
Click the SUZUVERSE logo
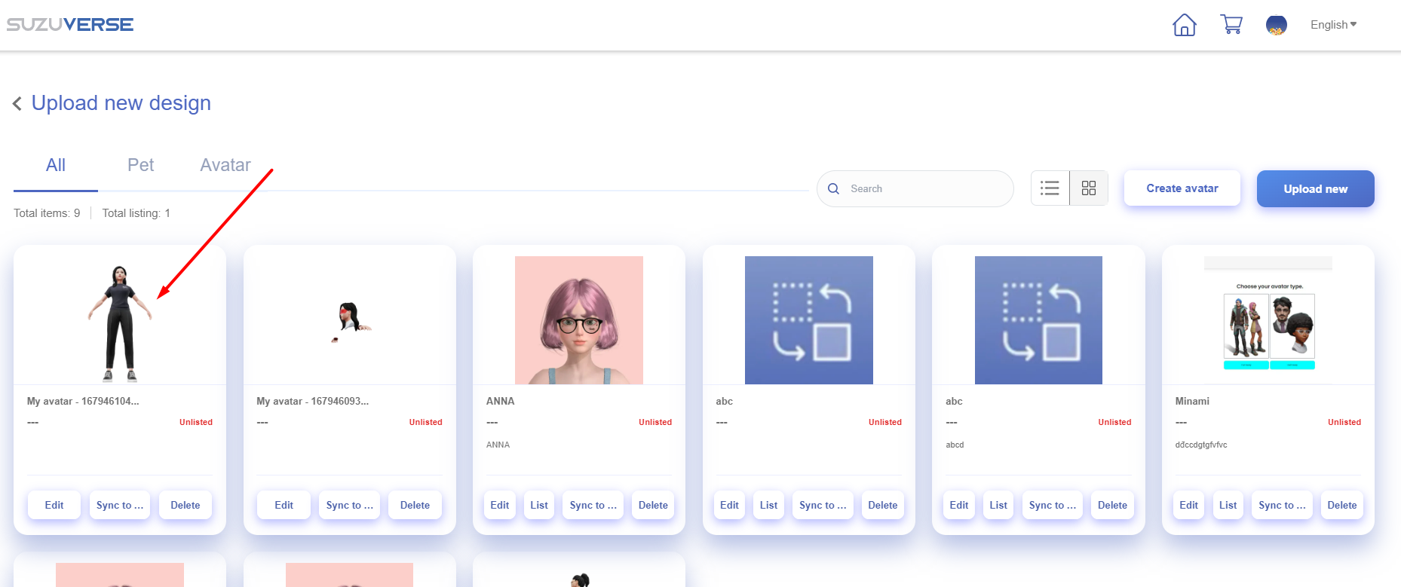70,25
